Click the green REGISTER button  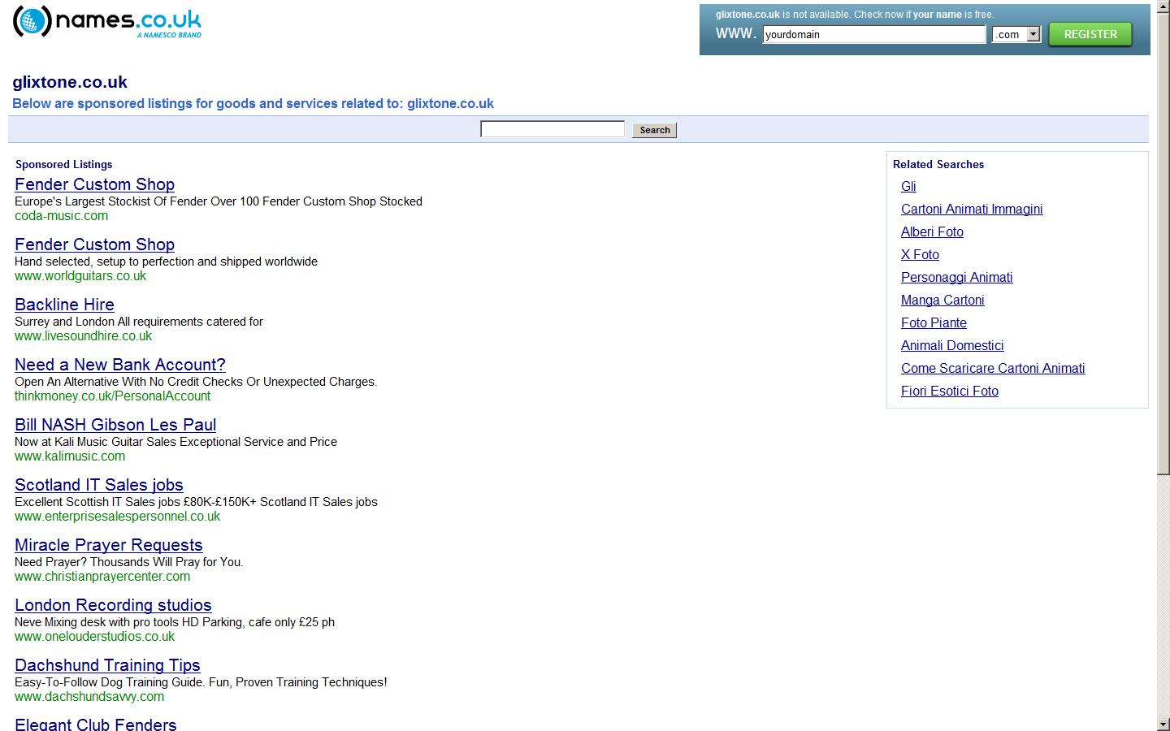click(1090, 34)
